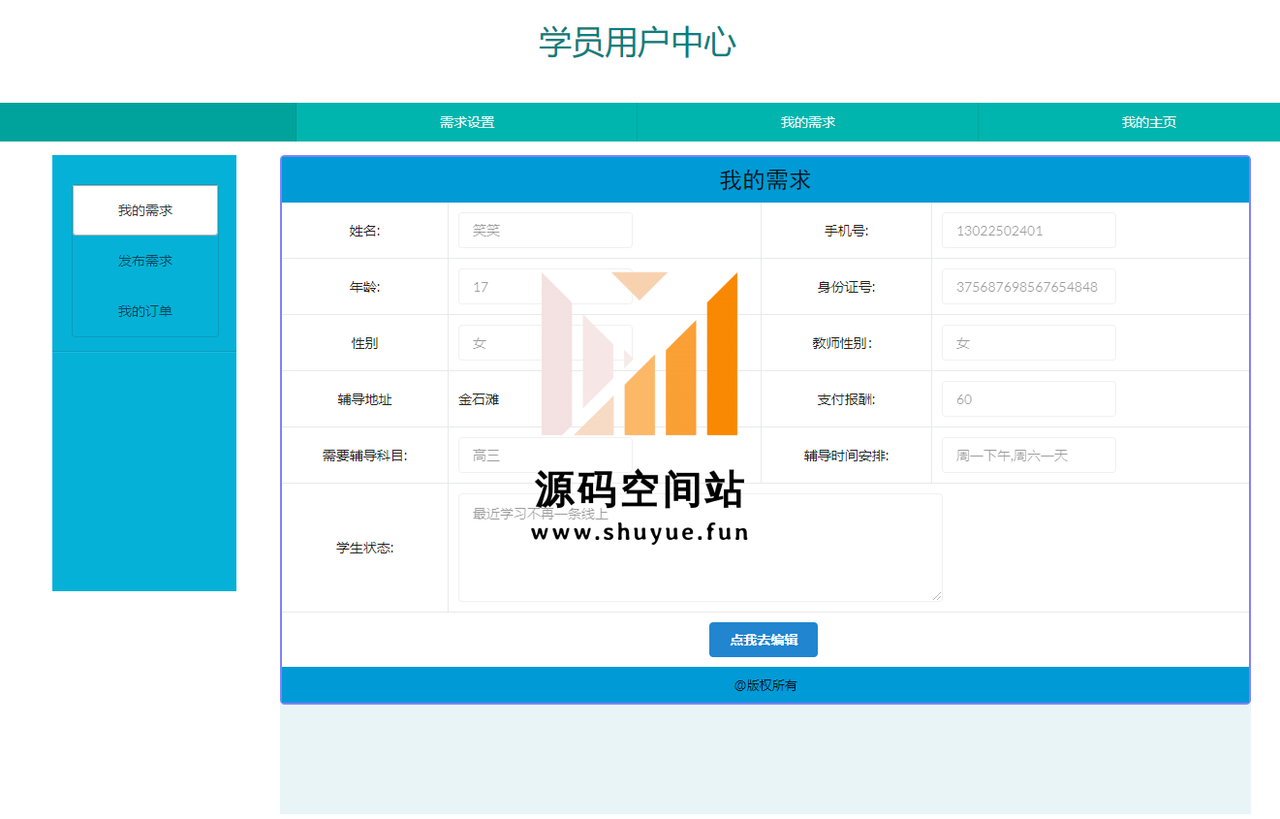Click the 点我去编辑 button

(764, 640)
